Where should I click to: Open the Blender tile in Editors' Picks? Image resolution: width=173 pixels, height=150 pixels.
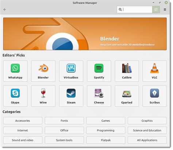(43, 71)
